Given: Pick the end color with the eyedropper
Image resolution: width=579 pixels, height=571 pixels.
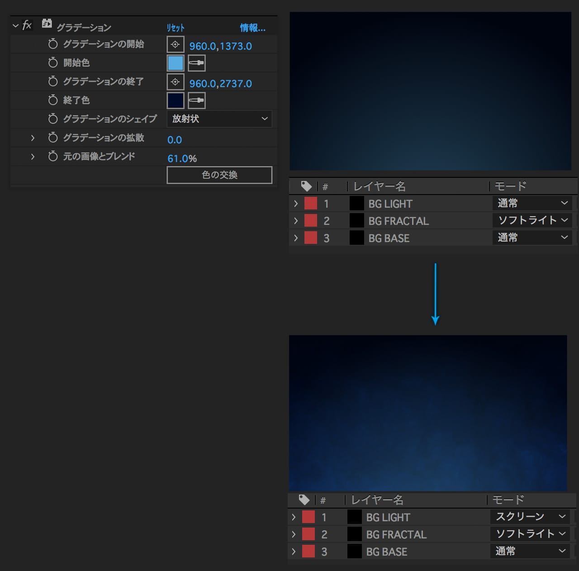Looking at the screenshot, I should (x=197, y=100).
